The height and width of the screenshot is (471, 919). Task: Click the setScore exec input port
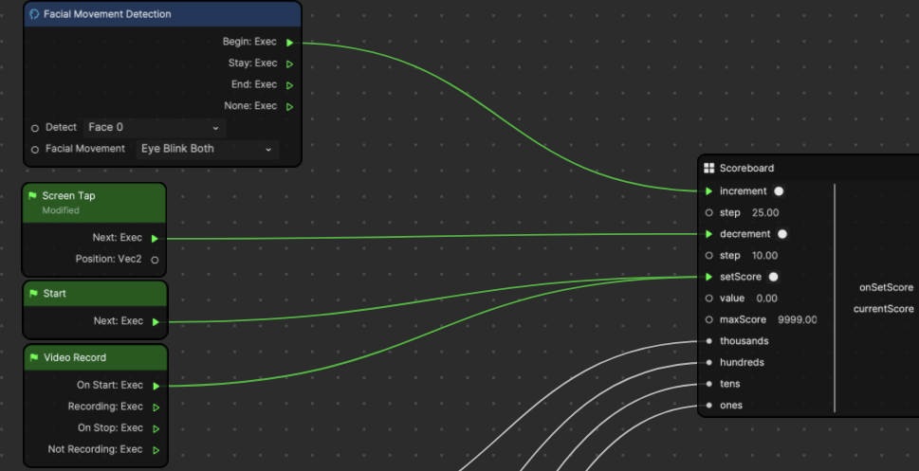[x=709, y=277]
